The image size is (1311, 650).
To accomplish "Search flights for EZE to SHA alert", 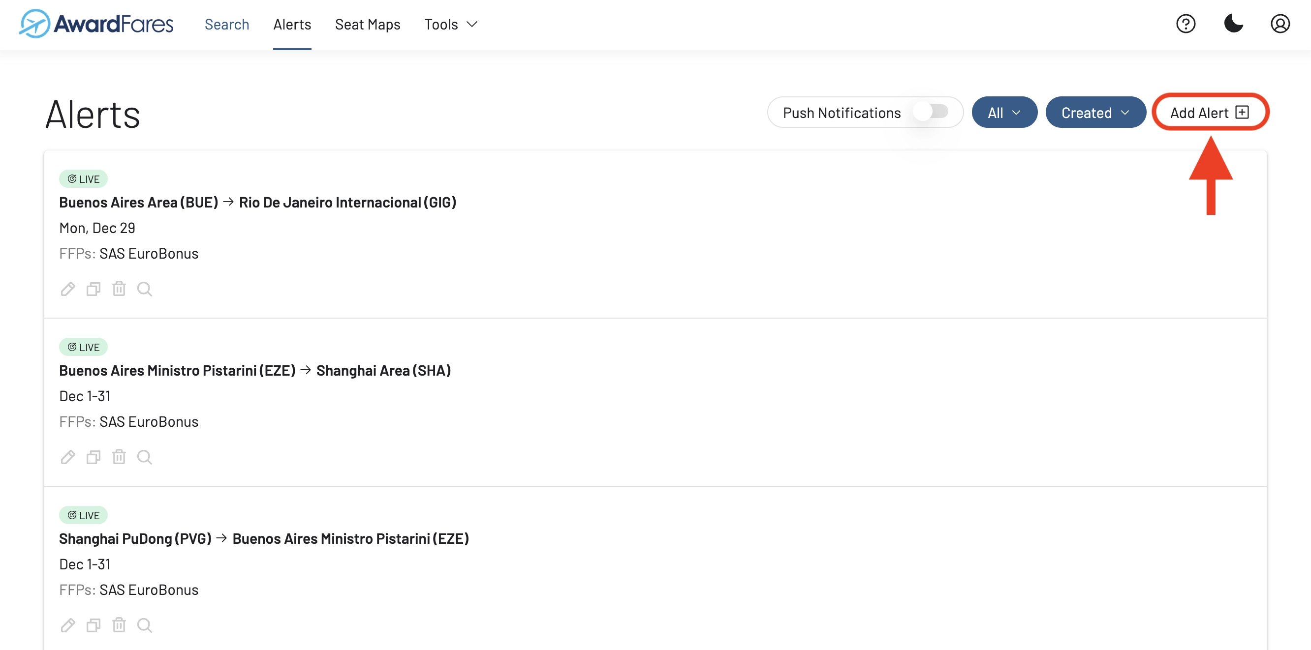I will (145, 457).
